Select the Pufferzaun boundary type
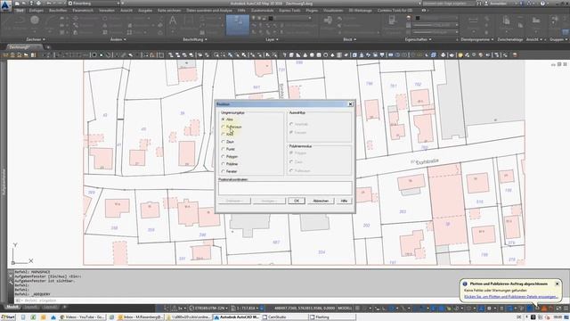This screenshot has width=570, height=321. coord(223,127)
